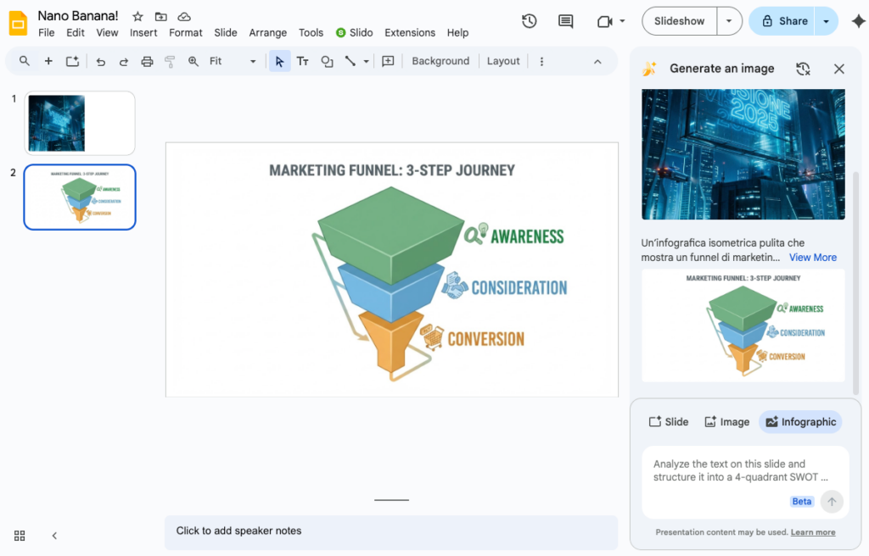The image size is (869, 556).
Task: Select the slide 1 thumbnail
Action: (x=80, y=123)
